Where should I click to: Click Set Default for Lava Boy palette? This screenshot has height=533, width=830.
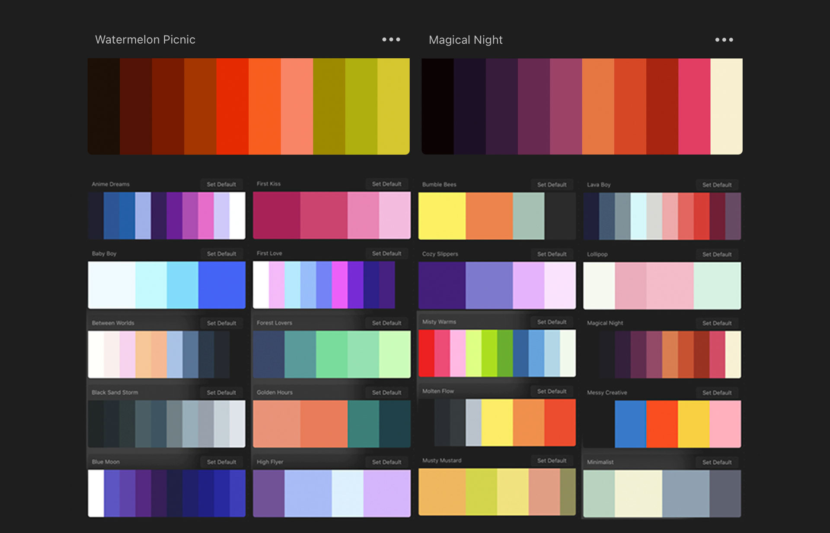(x=717, y=185)
